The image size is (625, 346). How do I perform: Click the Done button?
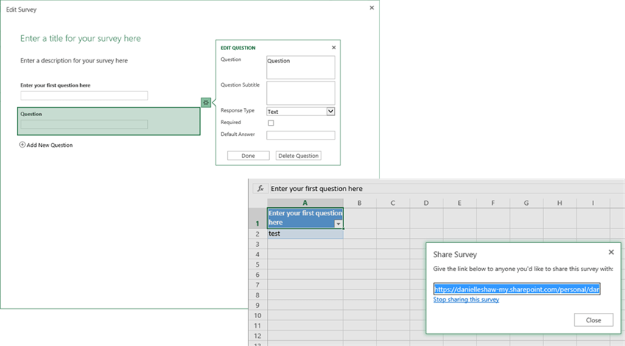click(x=248, y=156)
